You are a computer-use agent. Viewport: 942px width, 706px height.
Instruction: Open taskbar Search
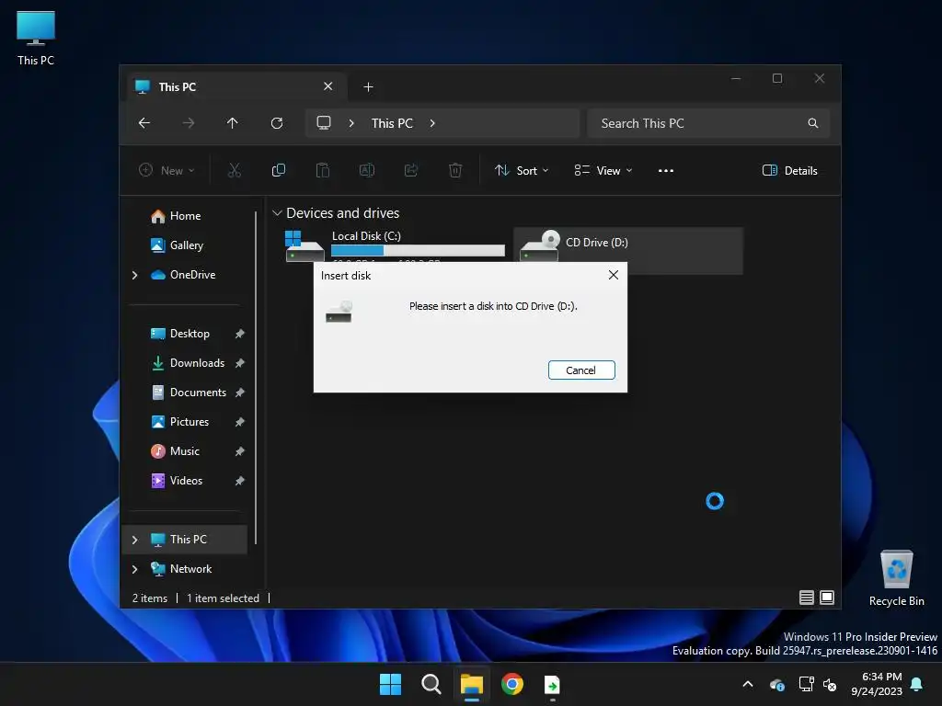431,684
